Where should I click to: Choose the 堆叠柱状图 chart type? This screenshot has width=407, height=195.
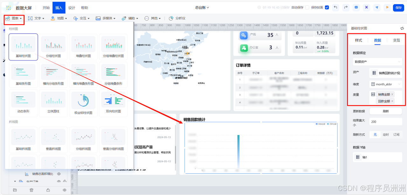click(x=83, y=47)
